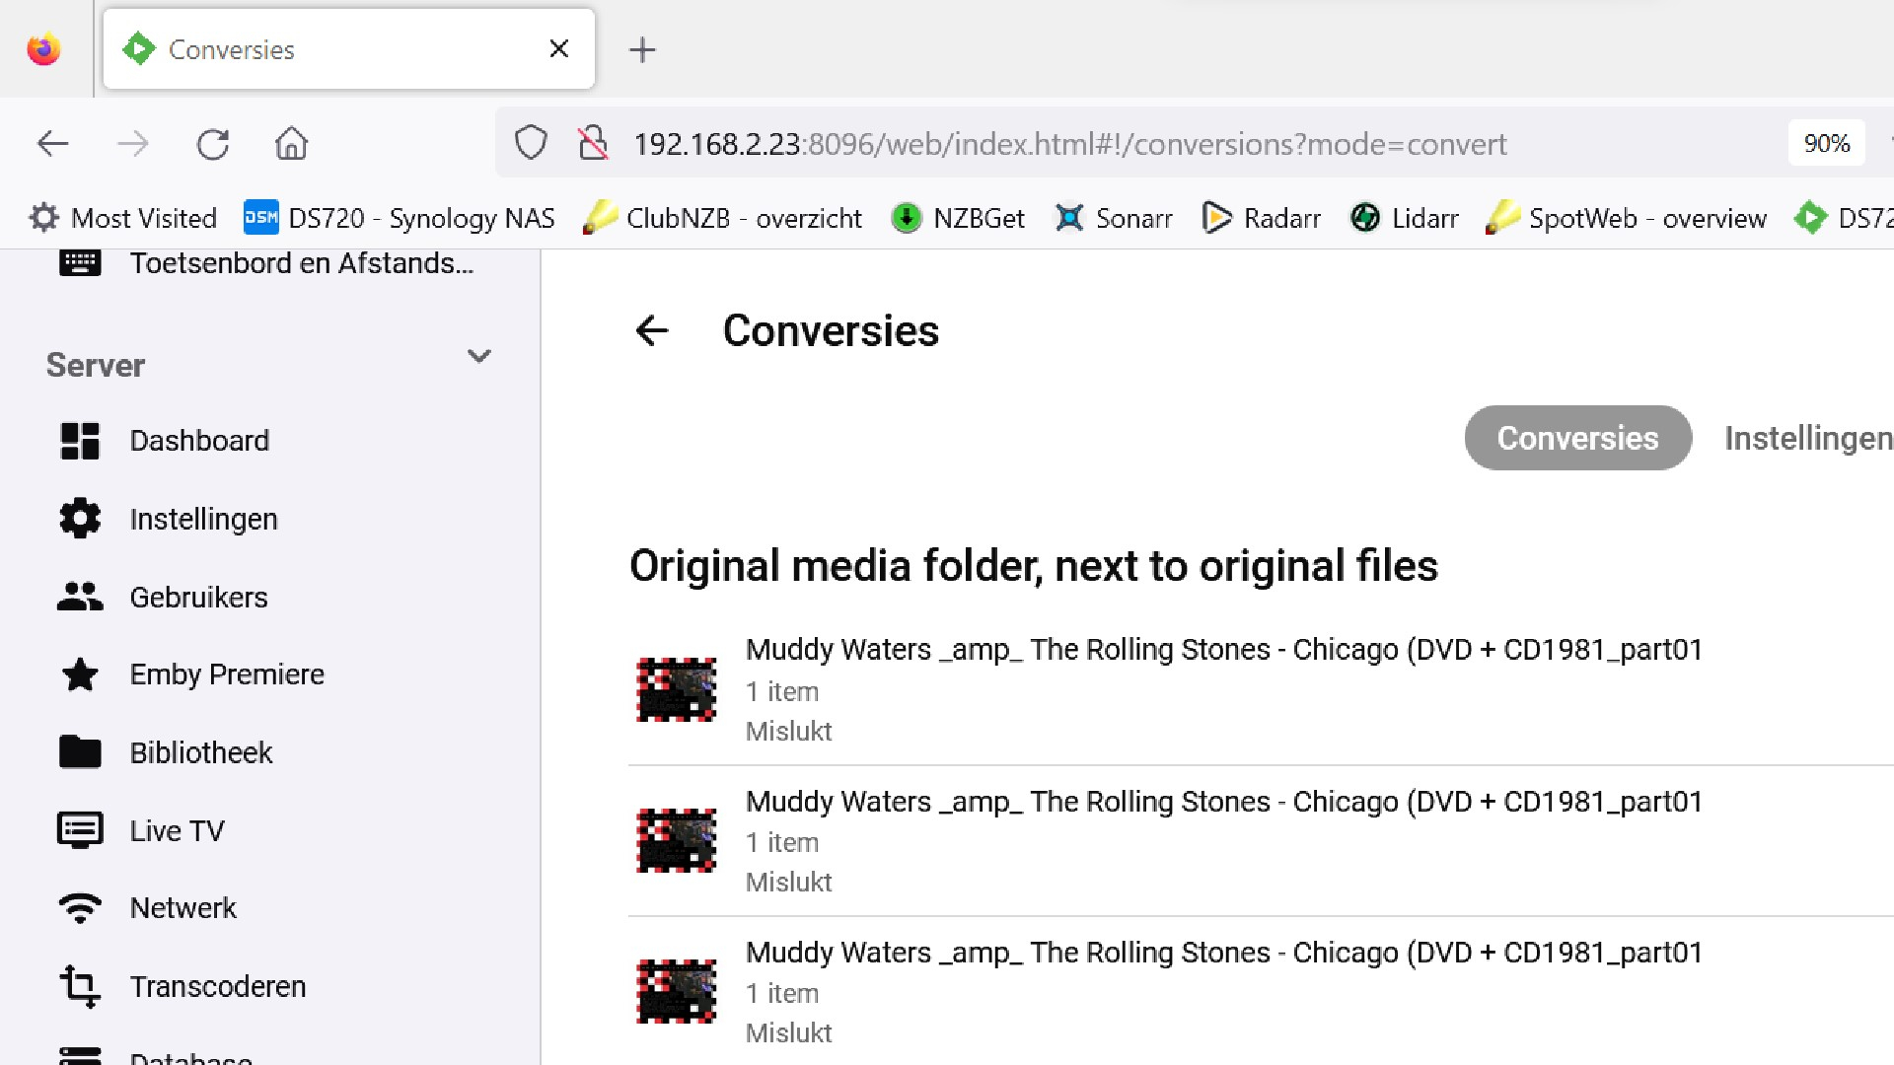Open the Sonarr bookmark
This screenshot has width=1894, height=1065.
1114,218
